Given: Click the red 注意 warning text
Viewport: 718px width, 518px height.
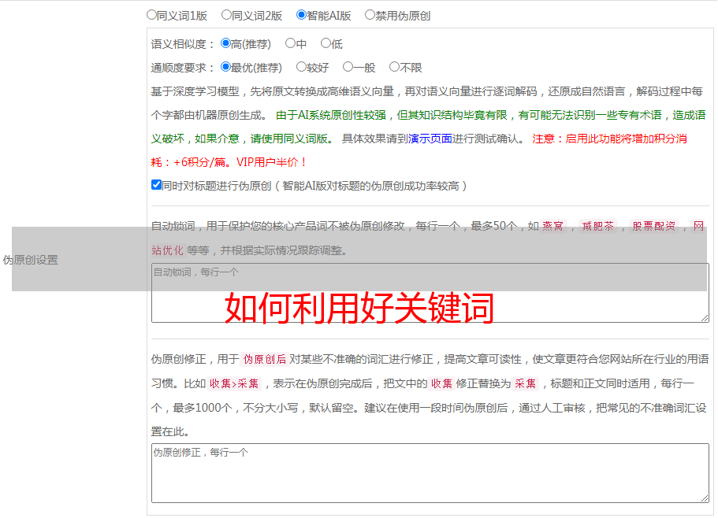Looking at the screenshot, I should coord(609,139).
